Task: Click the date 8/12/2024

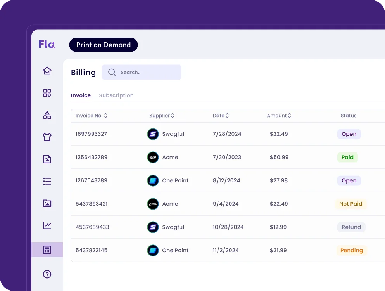Action: 226,181
